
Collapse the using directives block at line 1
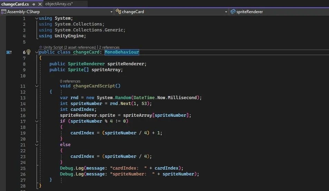(x=37, y=18)
